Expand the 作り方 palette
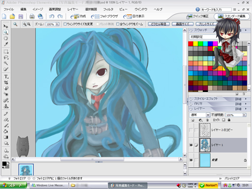Image resolution: width=252 pixels, height=189 pixels. coord(191,104)
